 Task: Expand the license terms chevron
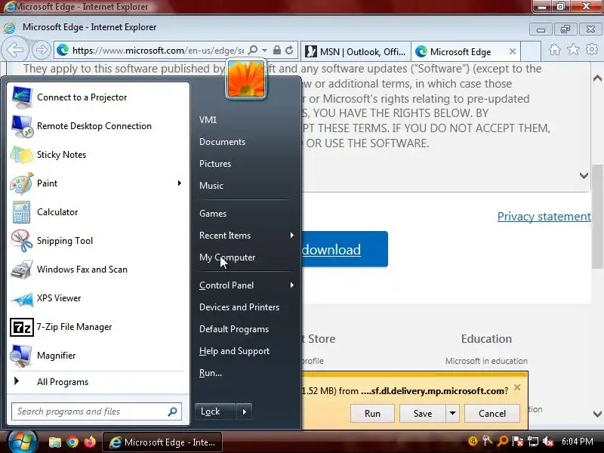pos(584,176)
